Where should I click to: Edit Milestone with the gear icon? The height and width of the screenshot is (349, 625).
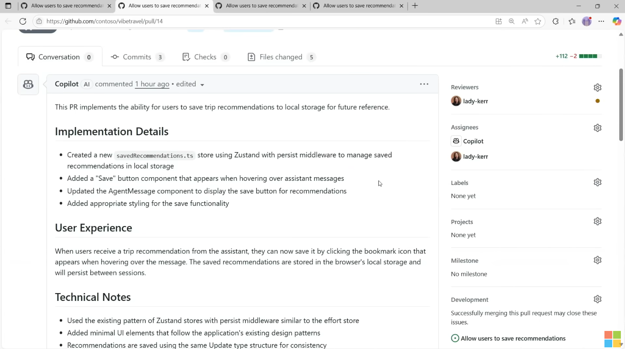point(597,260)
